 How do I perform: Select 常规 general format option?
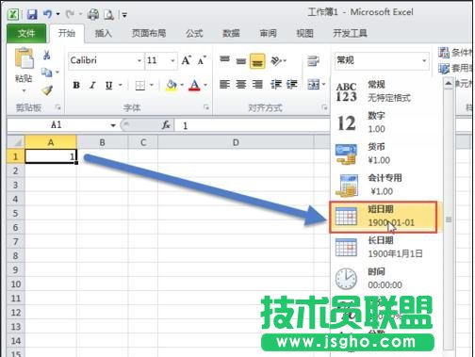pyautogui.click(x=386, y=91)
